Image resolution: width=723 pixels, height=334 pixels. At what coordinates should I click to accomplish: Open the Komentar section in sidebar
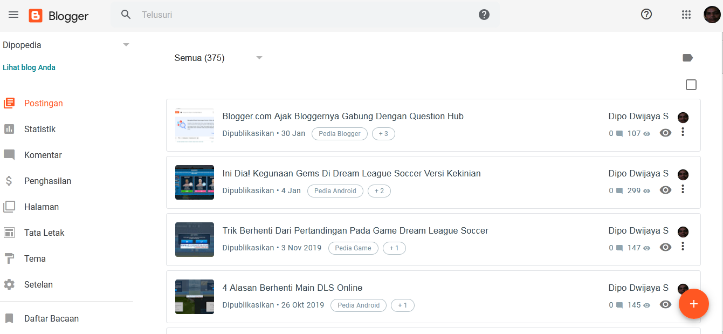[x=9, y=155]
